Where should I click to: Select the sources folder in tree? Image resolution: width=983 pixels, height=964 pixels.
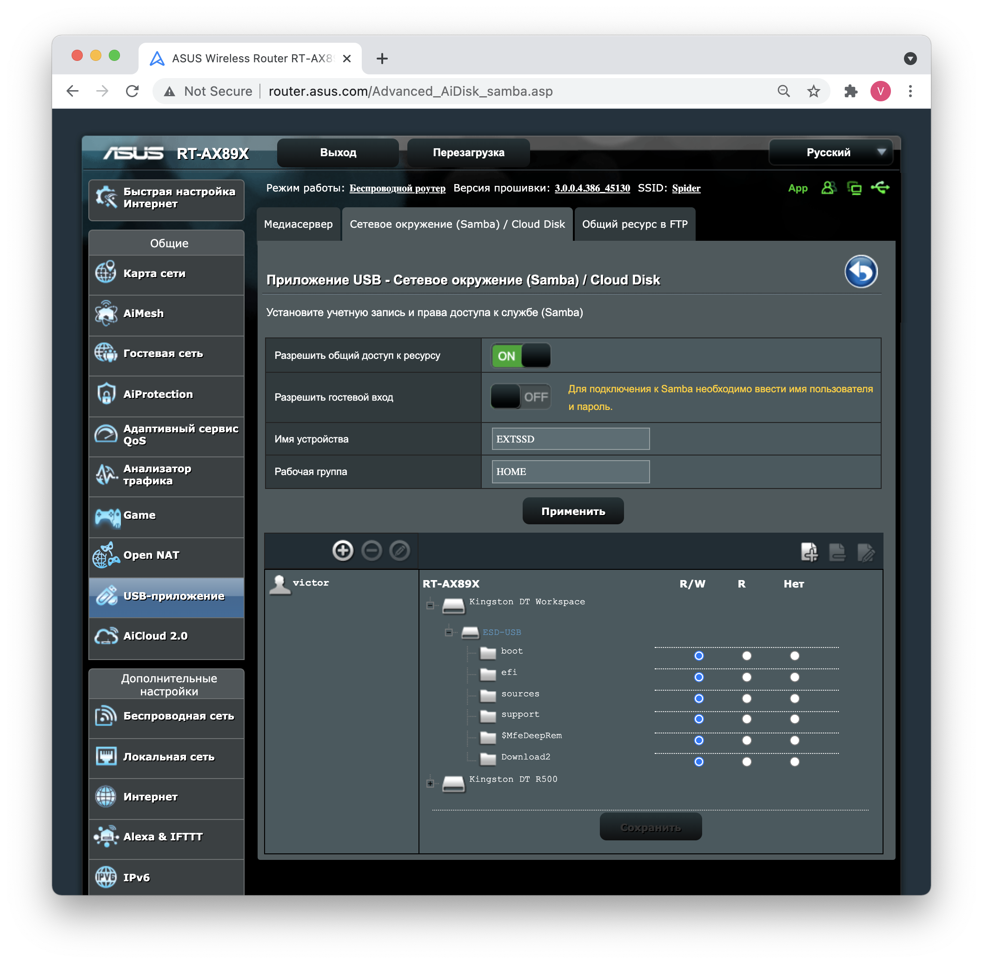[520, 693]
